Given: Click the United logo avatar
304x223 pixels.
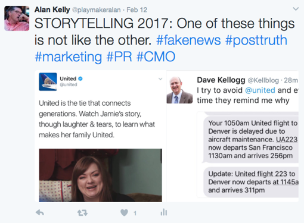Looking at the screenshot, I should click(48, 81).
